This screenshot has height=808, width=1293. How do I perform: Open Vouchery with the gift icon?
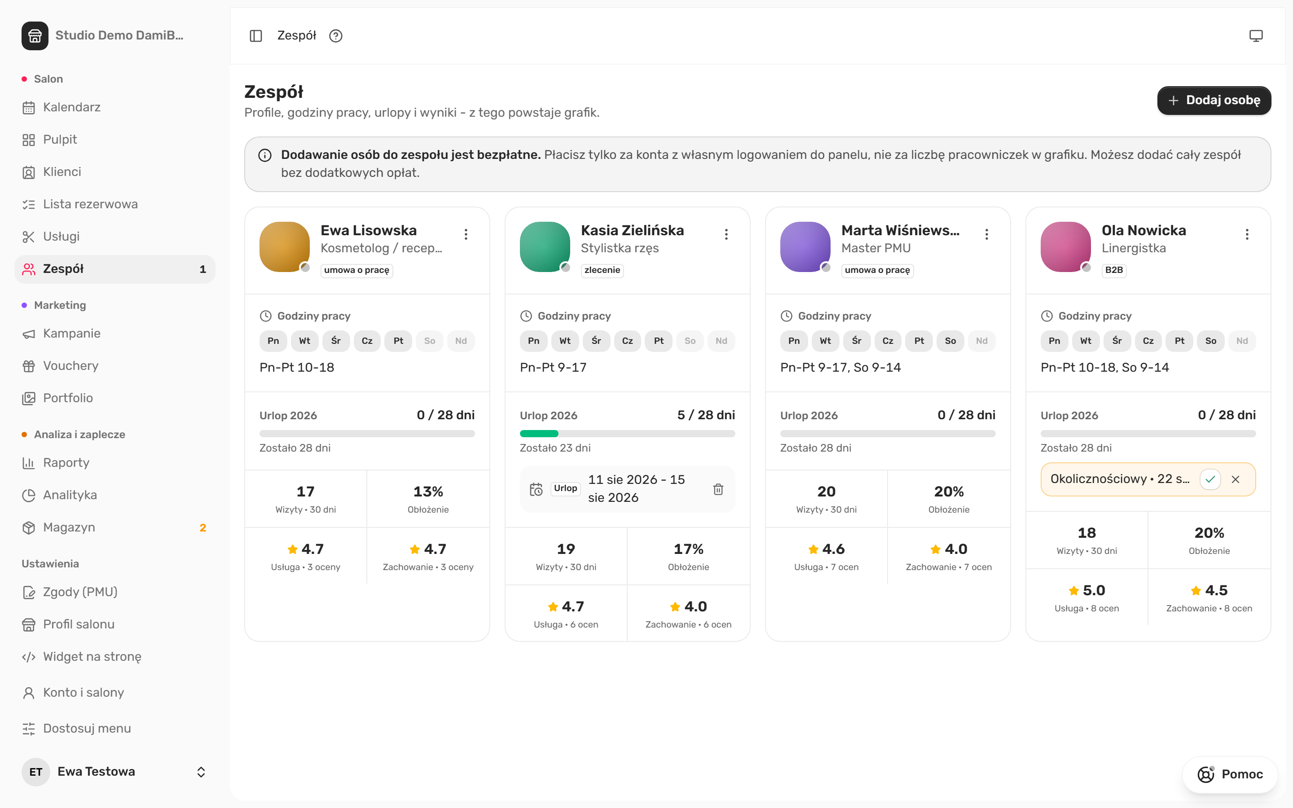point(115,366)
